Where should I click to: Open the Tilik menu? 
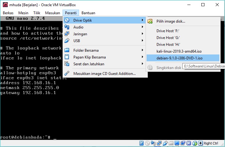[x=37, y=13]
